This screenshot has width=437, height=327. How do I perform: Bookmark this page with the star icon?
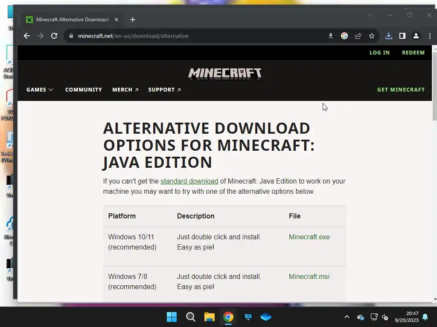[372, 36]
